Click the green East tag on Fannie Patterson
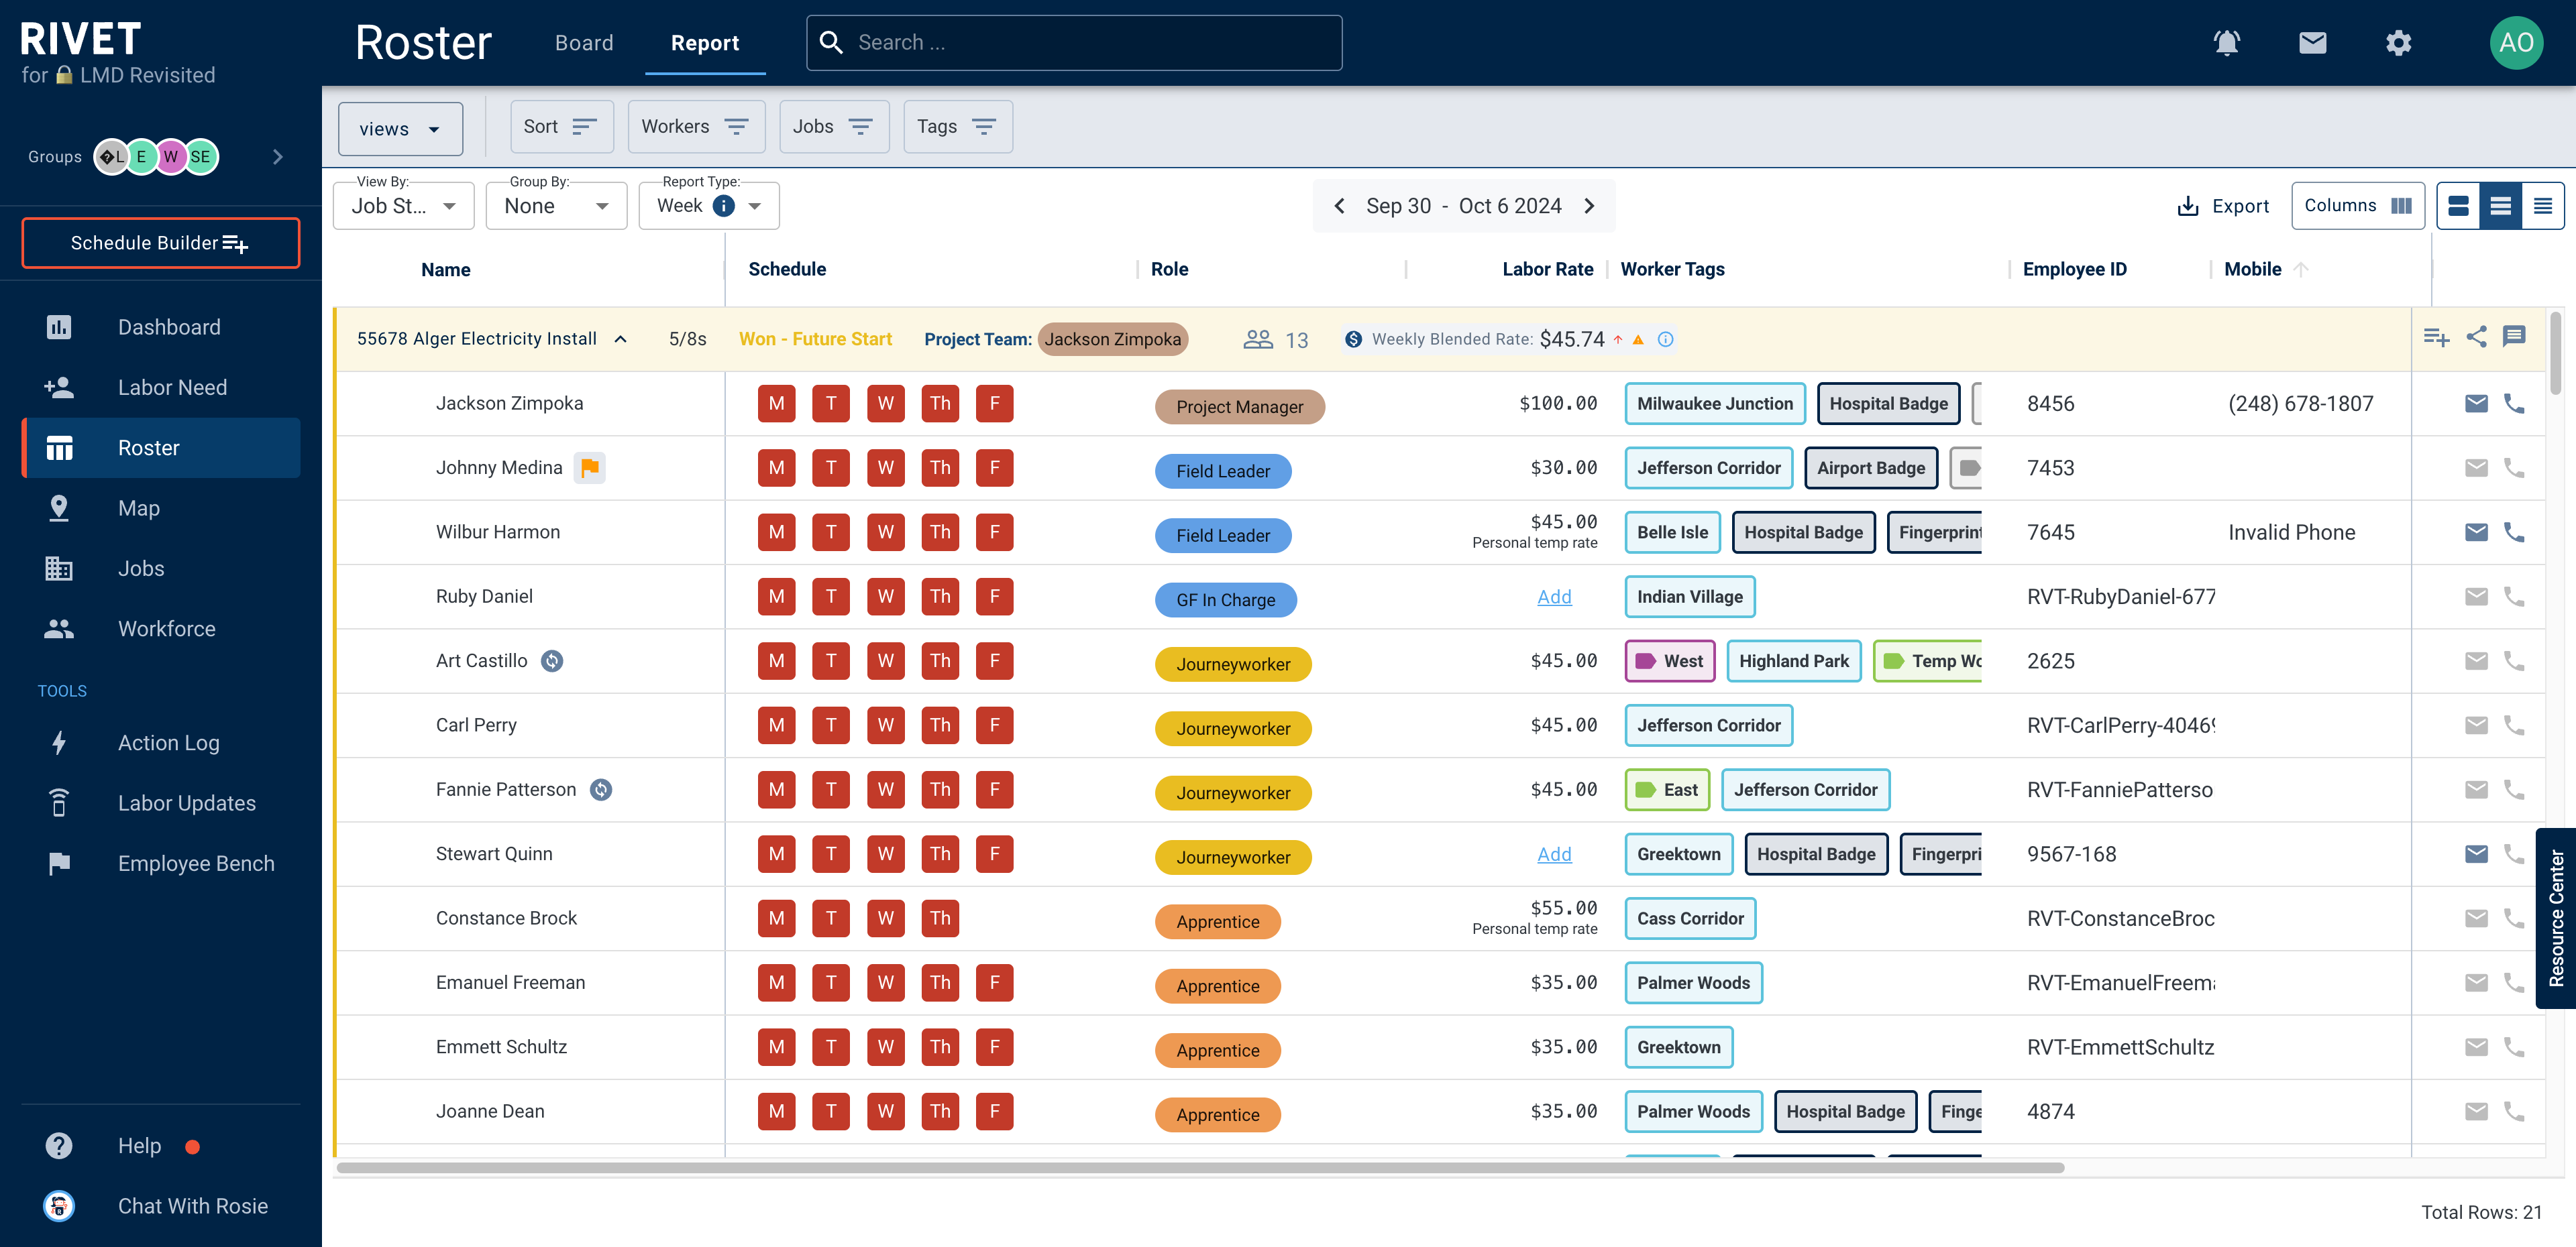Screen dimensions: 2576x1247 click(x=1667, y=790)
